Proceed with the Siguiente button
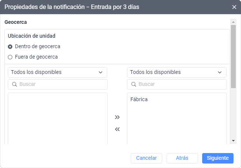Viewport: 241px width, 168px height. [x=217, y=158]
